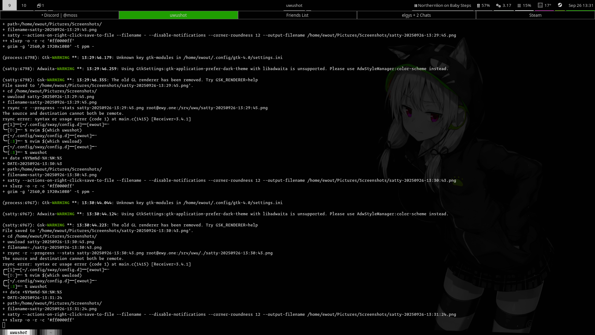Click the battery 57% indicator

tap(483, 5)
